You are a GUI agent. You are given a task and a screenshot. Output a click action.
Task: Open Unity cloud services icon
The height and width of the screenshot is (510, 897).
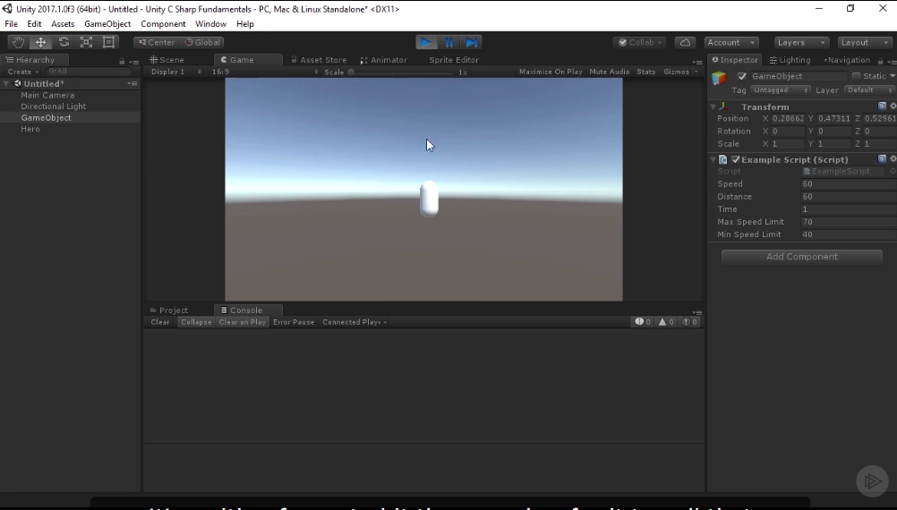pyautogui.click(x=685, y=42)
